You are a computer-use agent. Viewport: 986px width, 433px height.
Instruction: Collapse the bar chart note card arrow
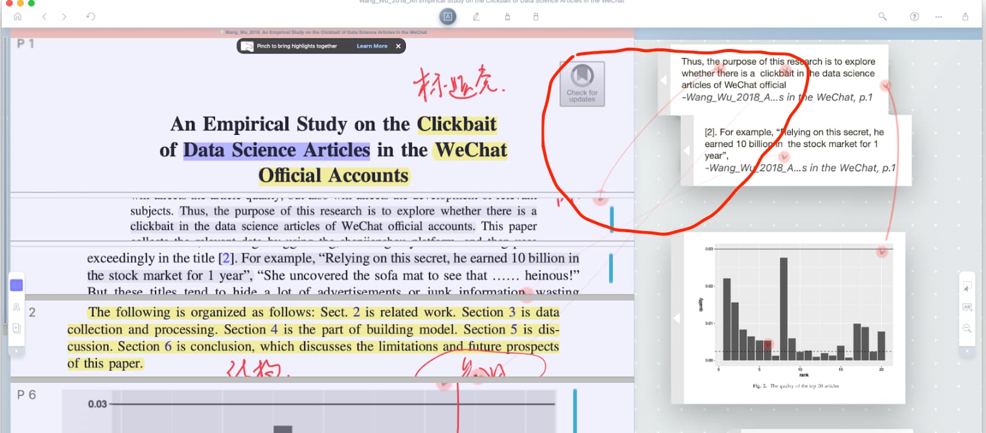[677, 318]
